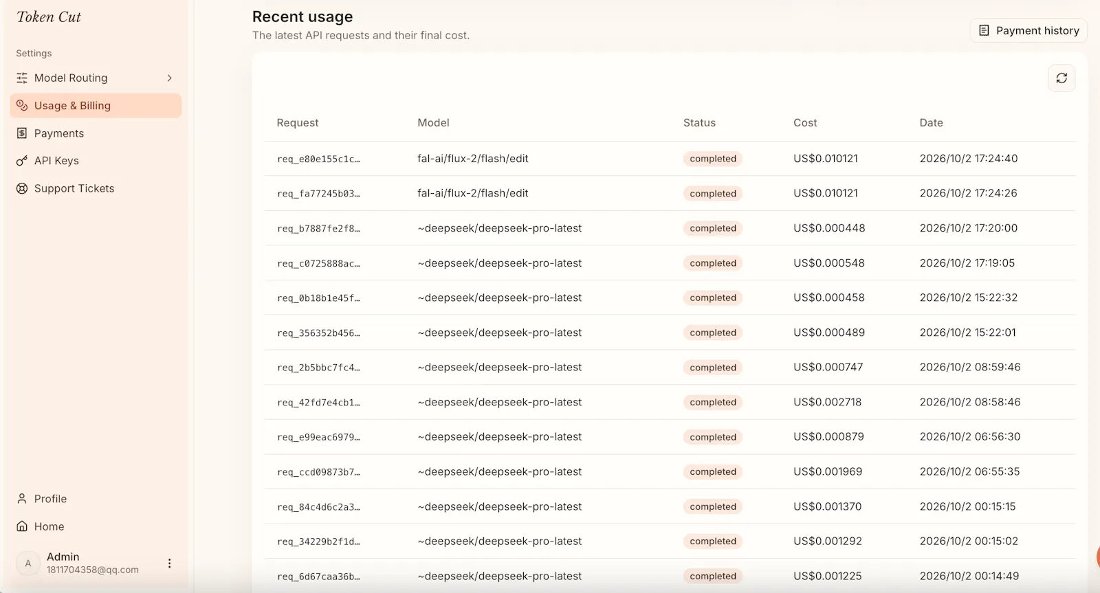Select request req_fa77245b03…

tap(318, 194)
